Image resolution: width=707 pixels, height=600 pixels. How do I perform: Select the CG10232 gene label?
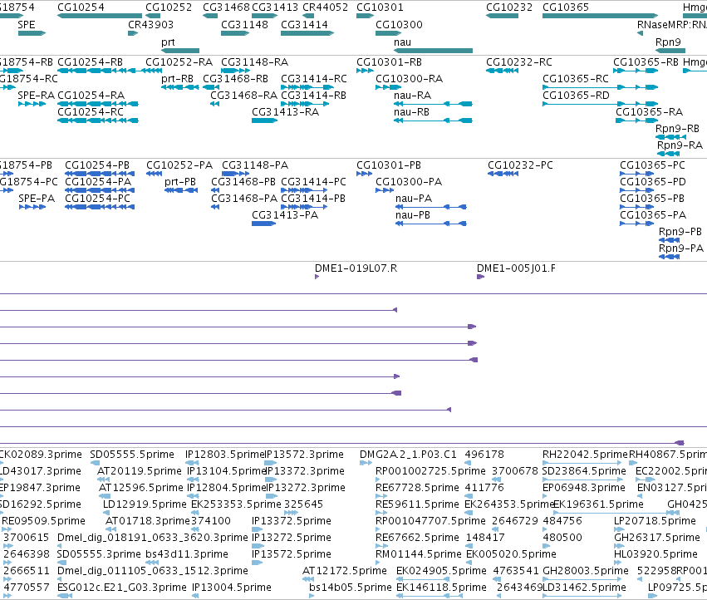point(509,7)
